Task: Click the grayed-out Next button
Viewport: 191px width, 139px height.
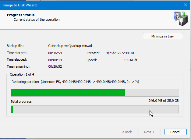Action: [x=150, y=132]
